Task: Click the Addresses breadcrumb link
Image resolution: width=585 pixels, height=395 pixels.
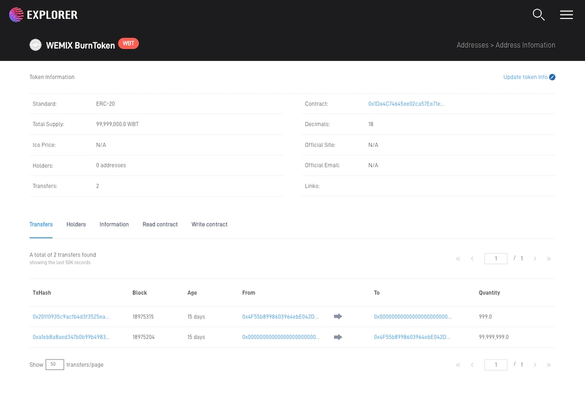Action: 472,45
